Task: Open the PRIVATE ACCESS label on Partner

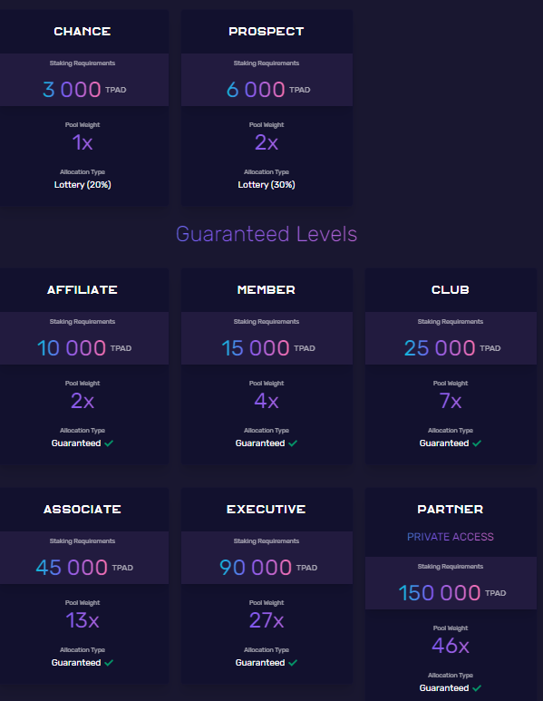Action: pos(451,537)
